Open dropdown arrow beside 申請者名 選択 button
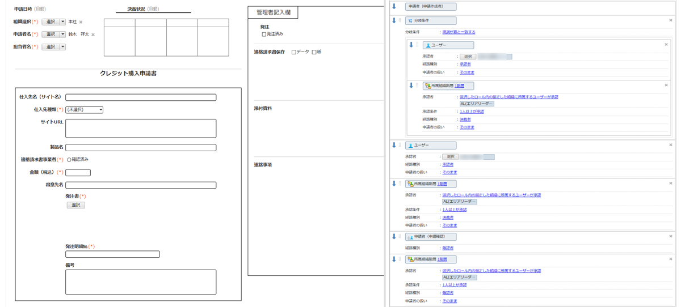This screenshot has height=307, width=681. [62, 35]
